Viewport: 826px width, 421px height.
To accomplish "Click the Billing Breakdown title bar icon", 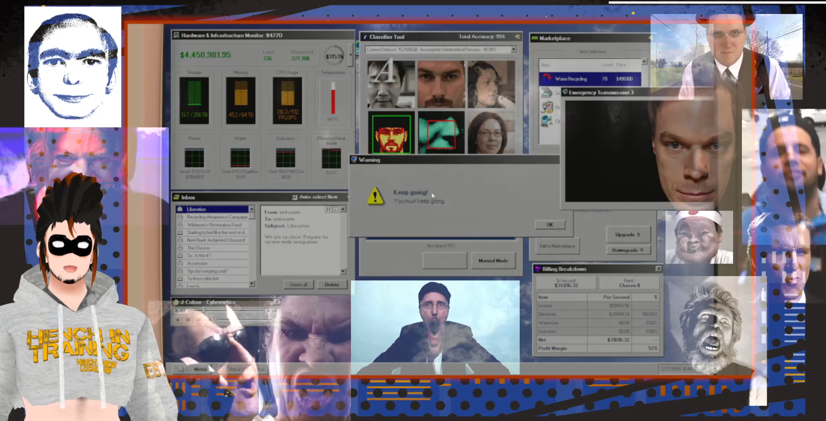I will pyautogui.click(x=537, y=269).
